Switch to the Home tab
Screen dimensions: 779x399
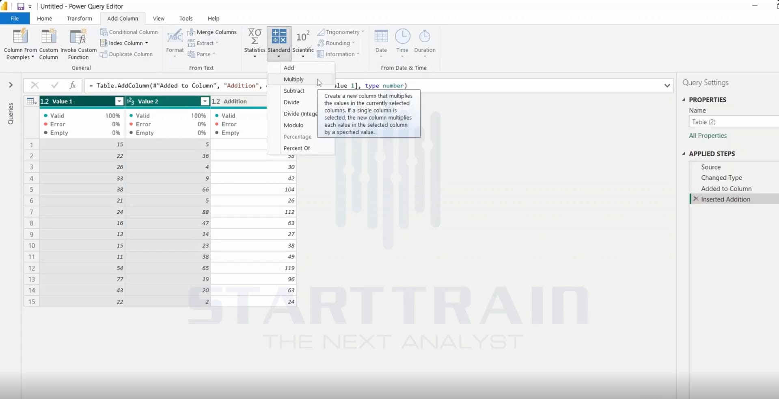click(44, 19)
